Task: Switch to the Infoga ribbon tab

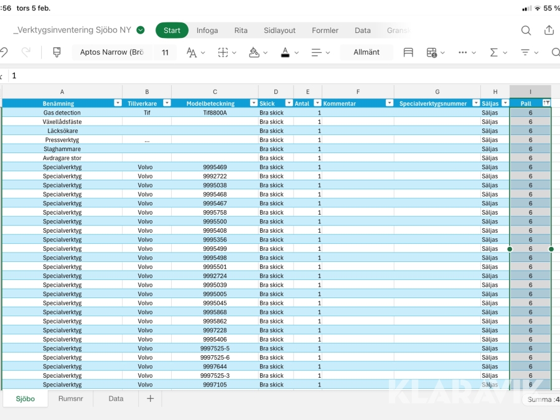Action: pyautogui.click(x=207, y=30)
